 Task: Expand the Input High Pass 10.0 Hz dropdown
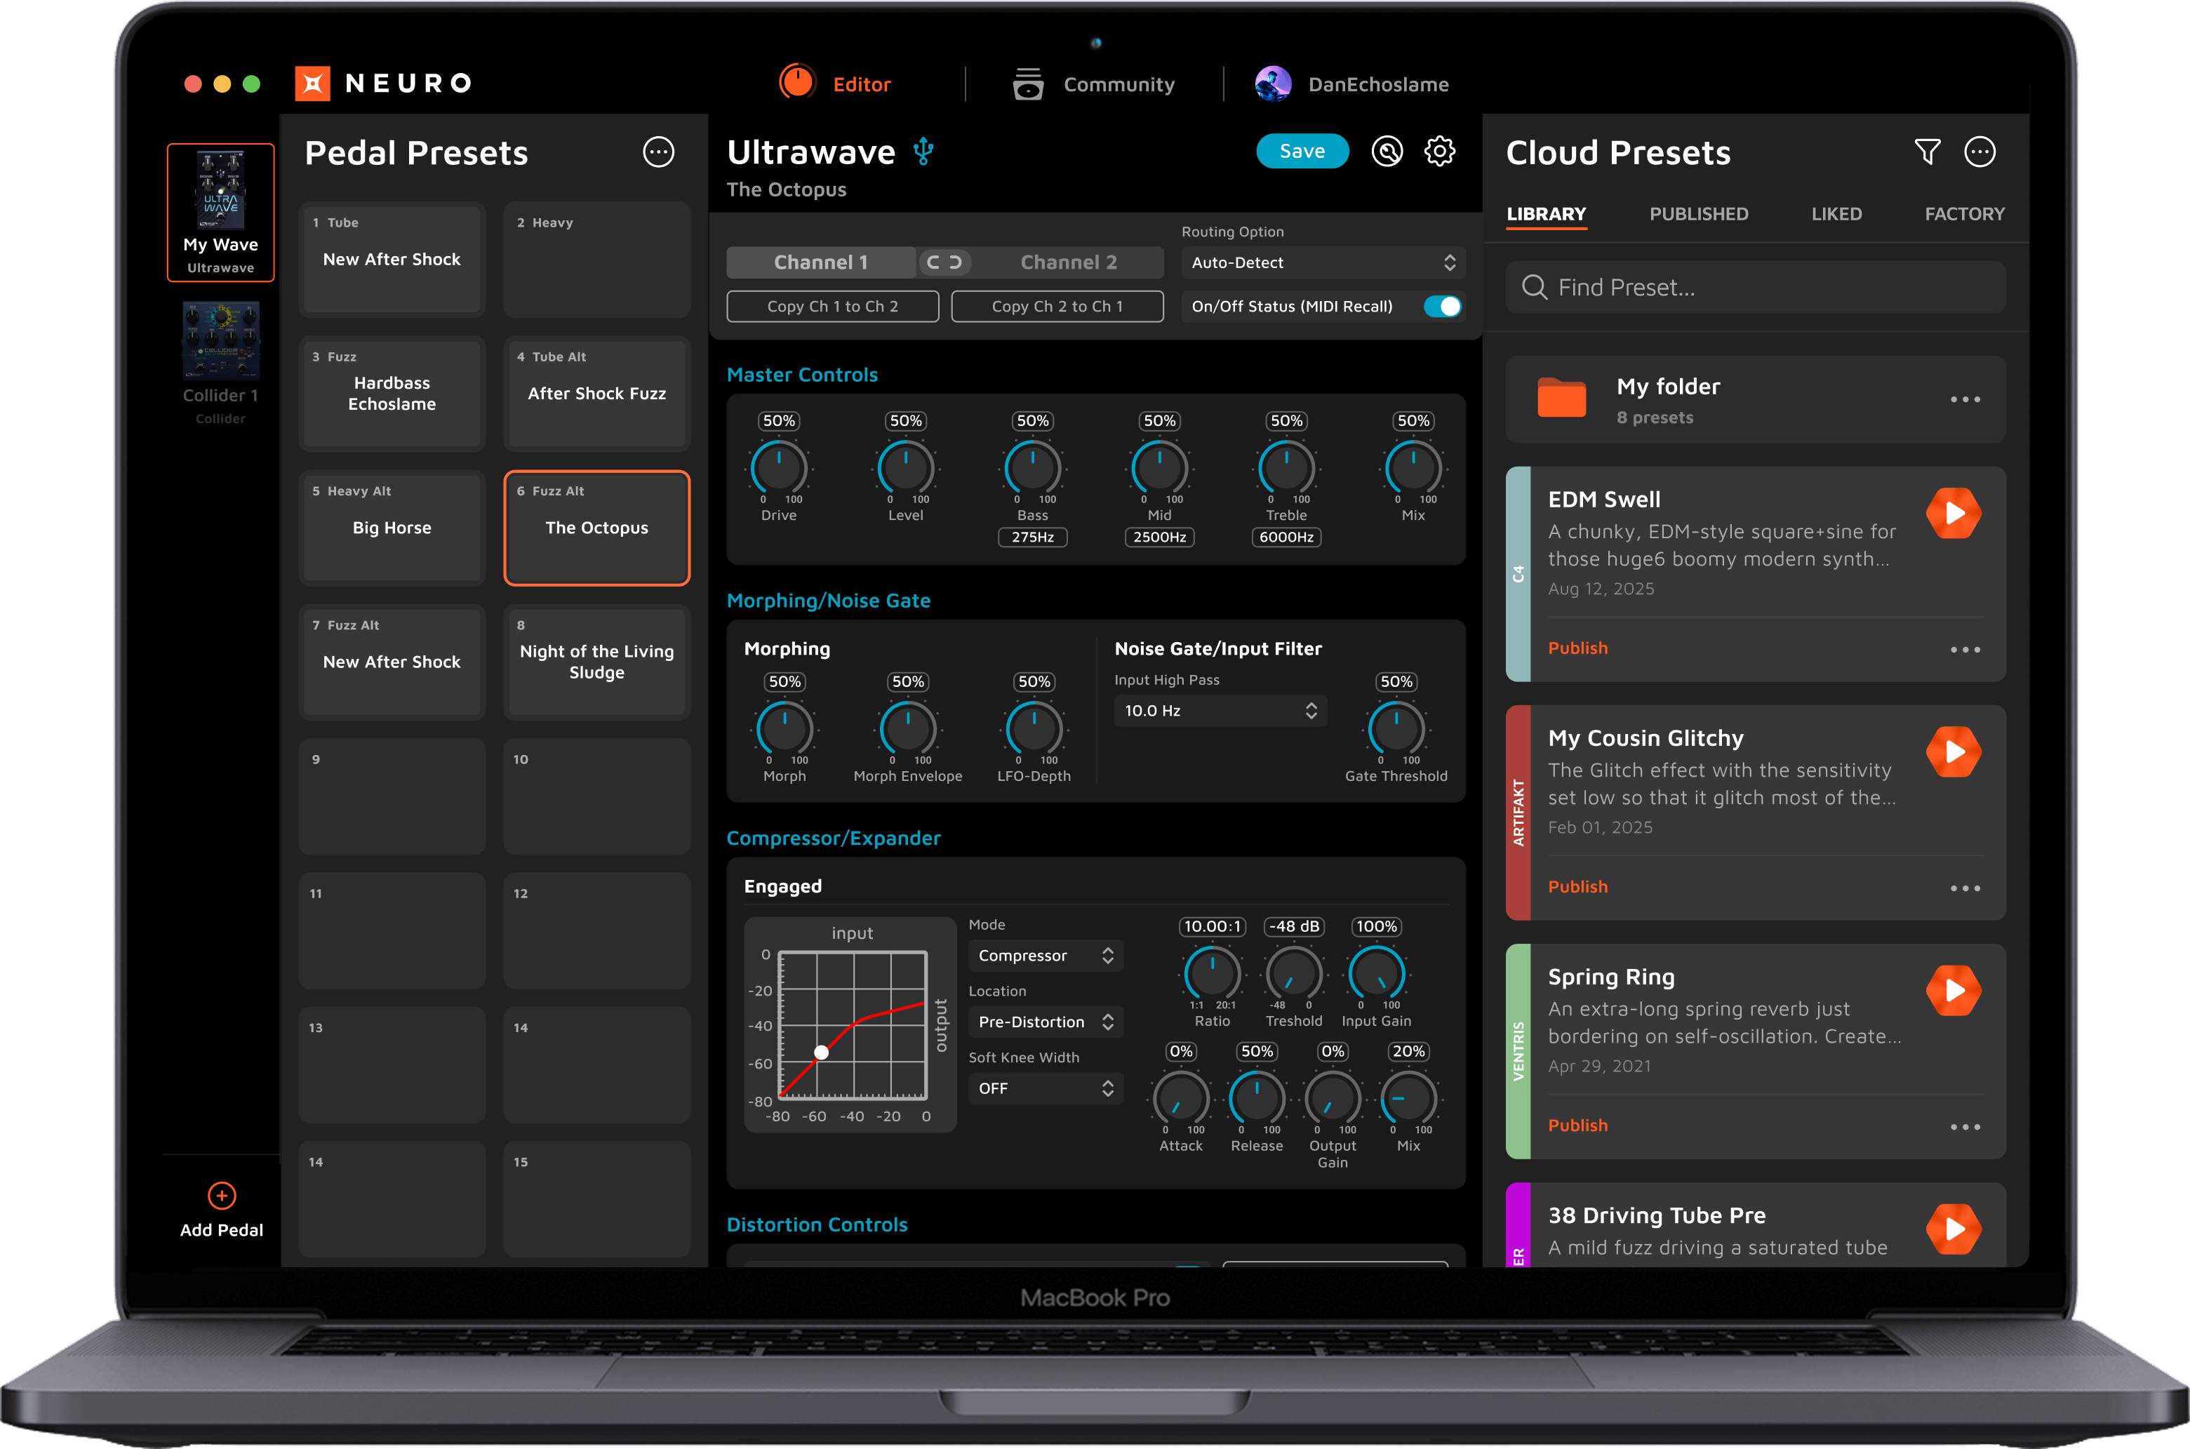(x=1220, y=711)
